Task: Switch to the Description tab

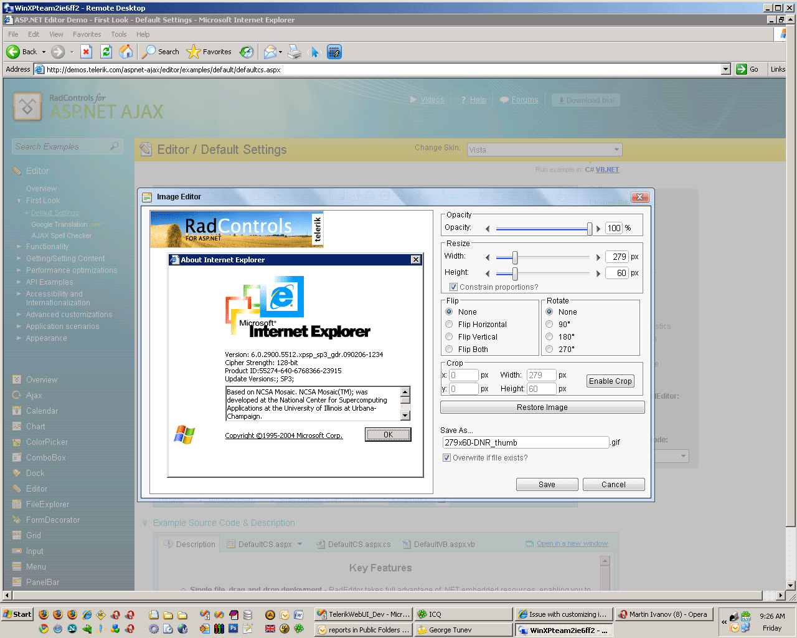Action: (x=189, y=544)
